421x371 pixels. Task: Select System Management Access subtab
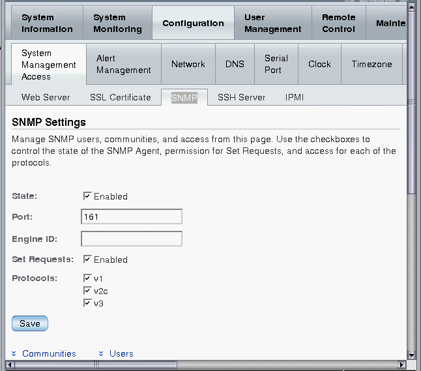(49, 65)
